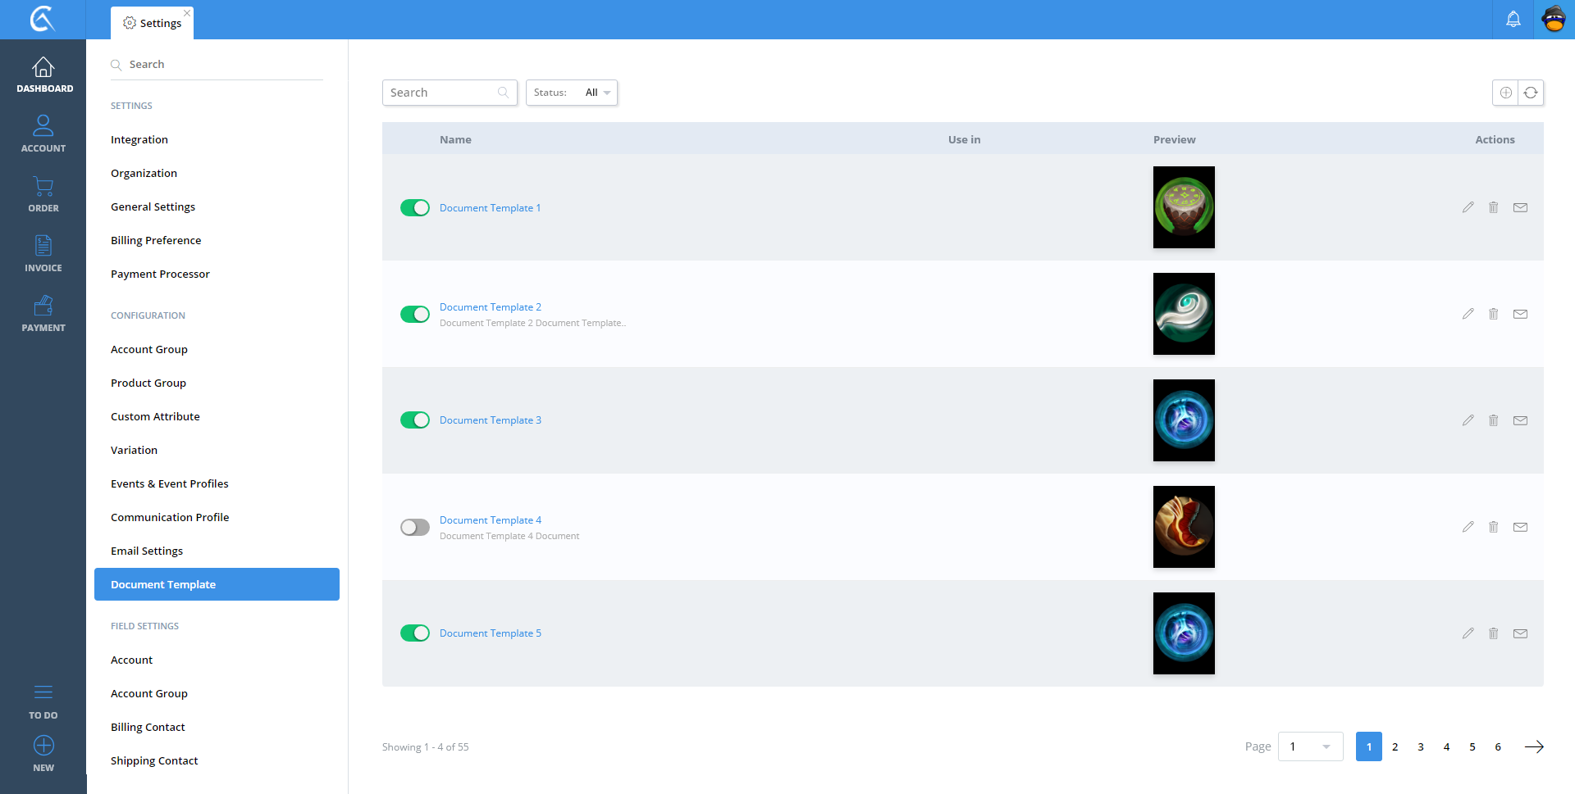Screen dimensions: 1575x794
Task: Turn off the Document Template 5 toggle
Action: click(415, 633)
